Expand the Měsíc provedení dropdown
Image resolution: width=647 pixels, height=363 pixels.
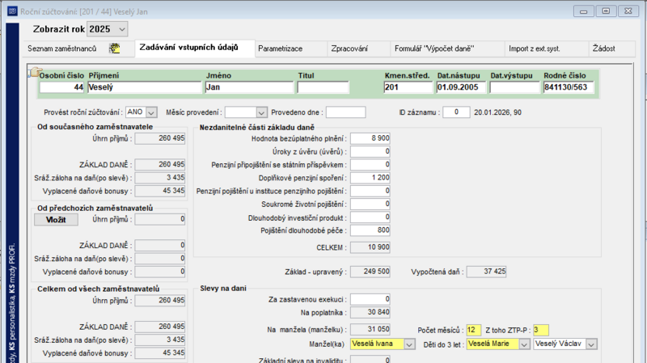pos(261,112)
